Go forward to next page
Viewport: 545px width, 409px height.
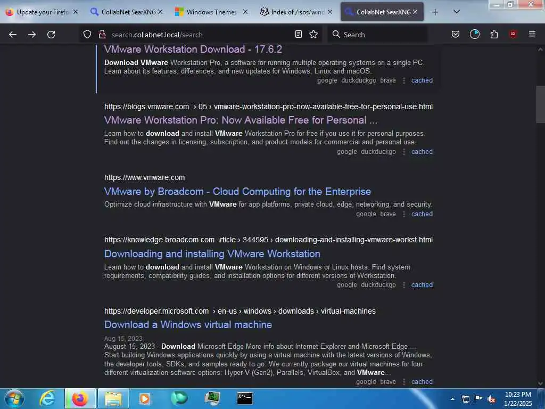pos(32,35)
